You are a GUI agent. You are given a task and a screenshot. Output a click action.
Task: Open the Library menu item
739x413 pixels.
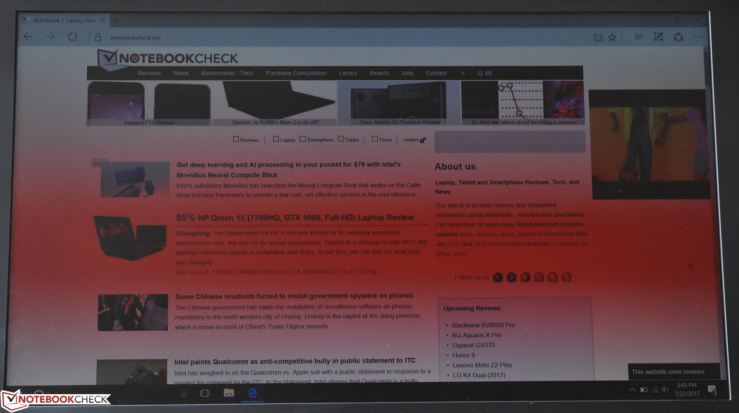348,73
